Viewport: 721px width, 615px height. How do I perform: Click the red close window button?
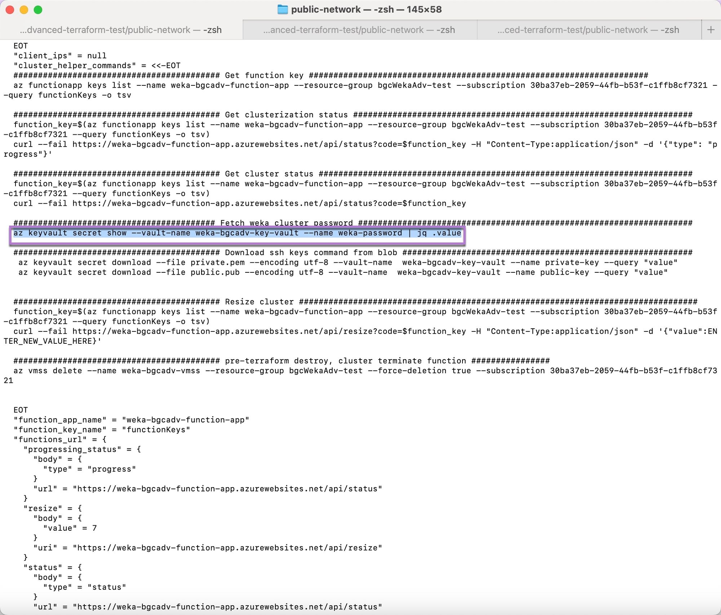pos(10,10)
